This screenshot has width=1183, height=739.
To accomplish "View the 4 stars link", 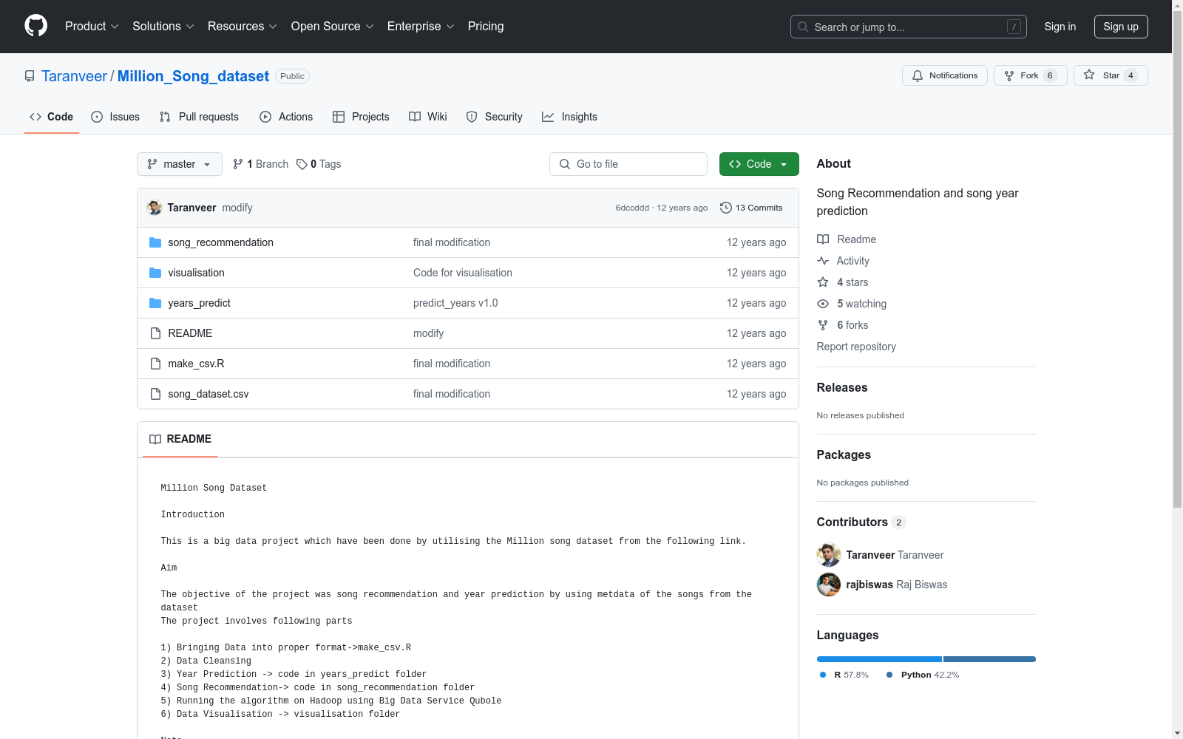I will tap(843, 282).
